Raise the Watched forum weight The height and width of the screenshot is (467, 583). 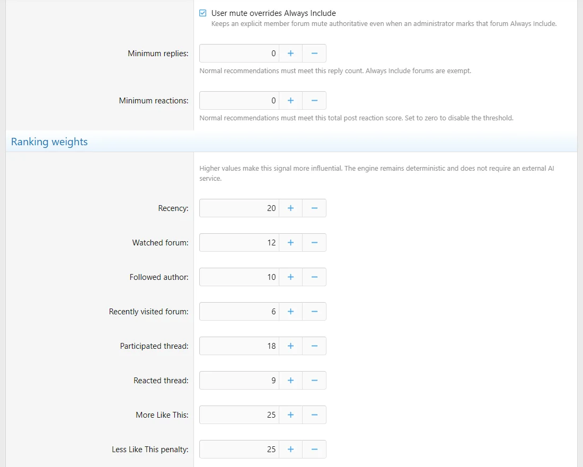[x=291, y=242]
